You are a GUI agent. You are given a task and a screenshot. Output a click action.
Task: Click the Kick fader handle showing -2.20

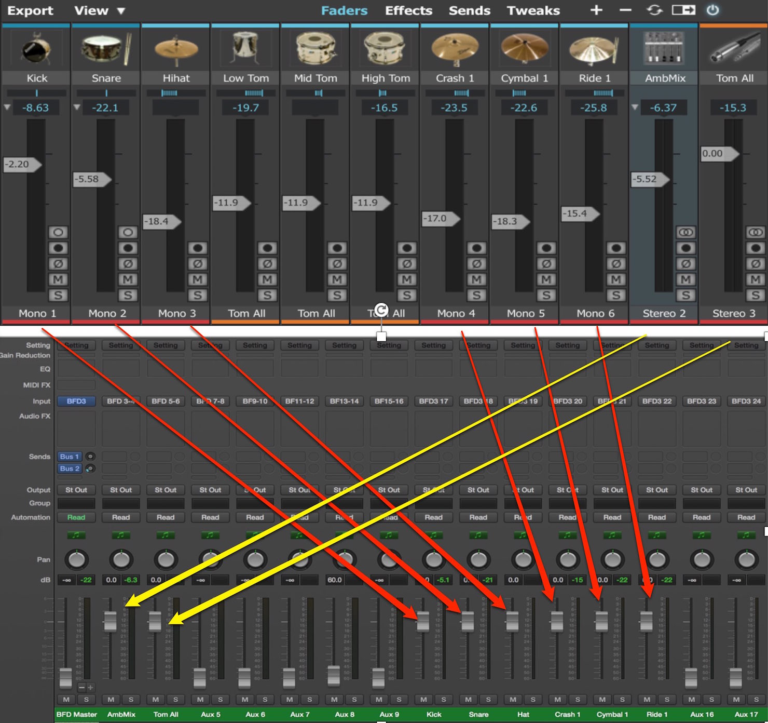pyautogui.click(x=23, y=164)
